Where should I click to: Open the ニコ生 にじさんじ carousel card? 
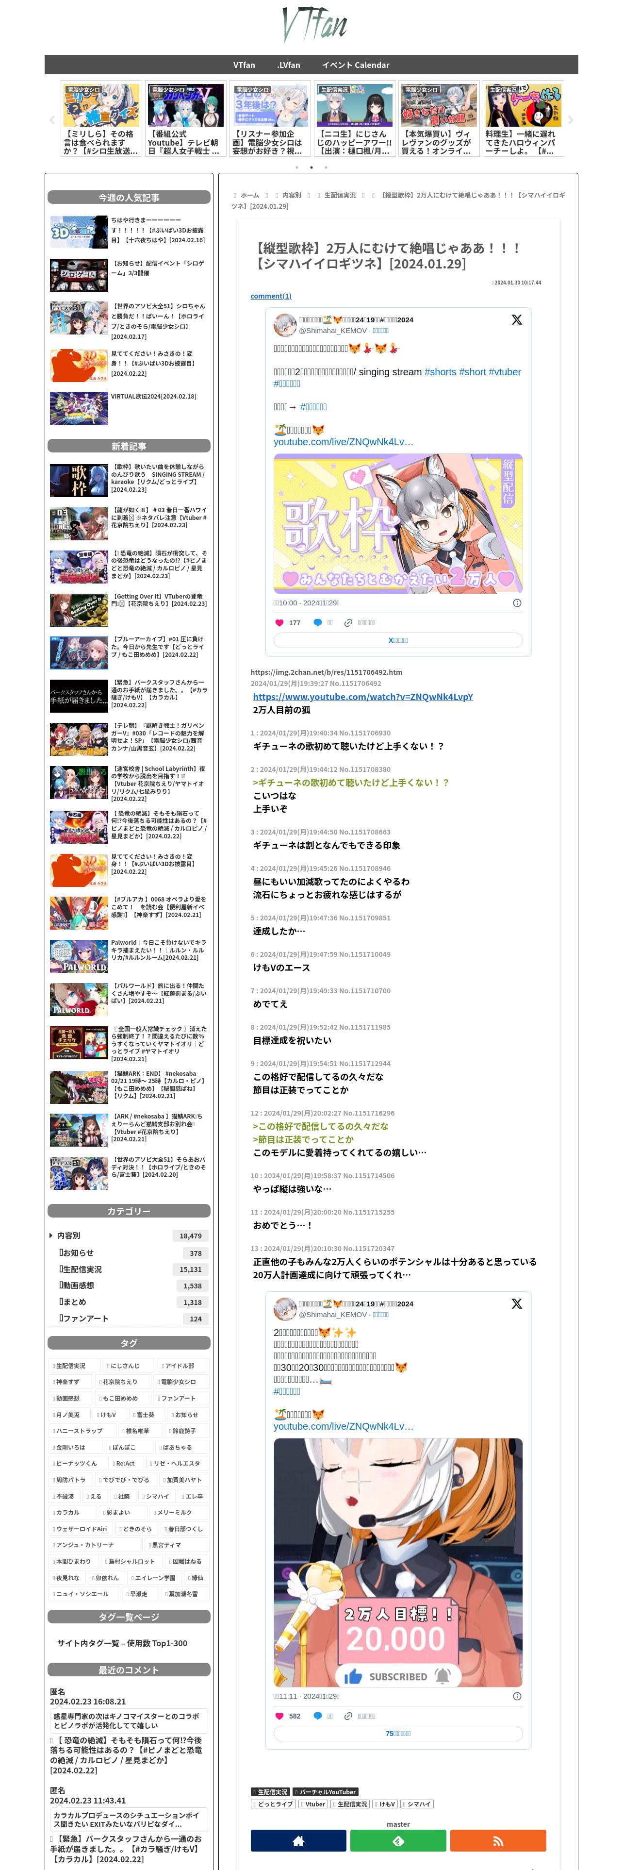click(355, 118)
